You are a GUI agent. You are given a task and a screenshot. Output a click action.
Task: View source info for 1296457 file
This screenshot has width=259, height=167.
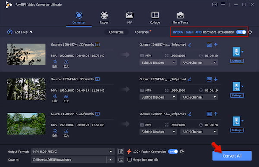[98, 45]
